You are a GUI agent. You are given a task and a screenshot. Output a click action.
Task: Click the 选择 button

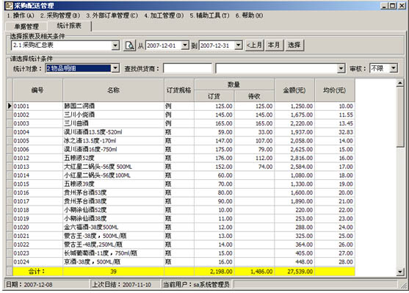pos(294,45)
